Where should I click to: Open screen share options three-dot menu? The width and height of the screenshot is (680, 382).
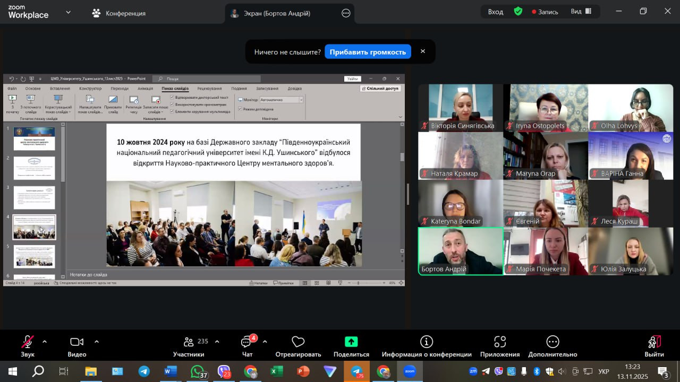(346, 13)
